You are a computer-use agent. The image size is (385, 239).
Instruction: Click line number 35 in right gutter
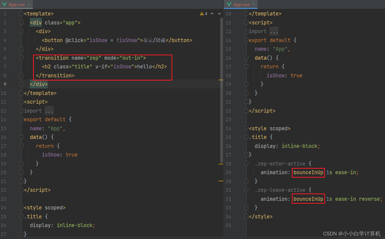tap(228, 225)
